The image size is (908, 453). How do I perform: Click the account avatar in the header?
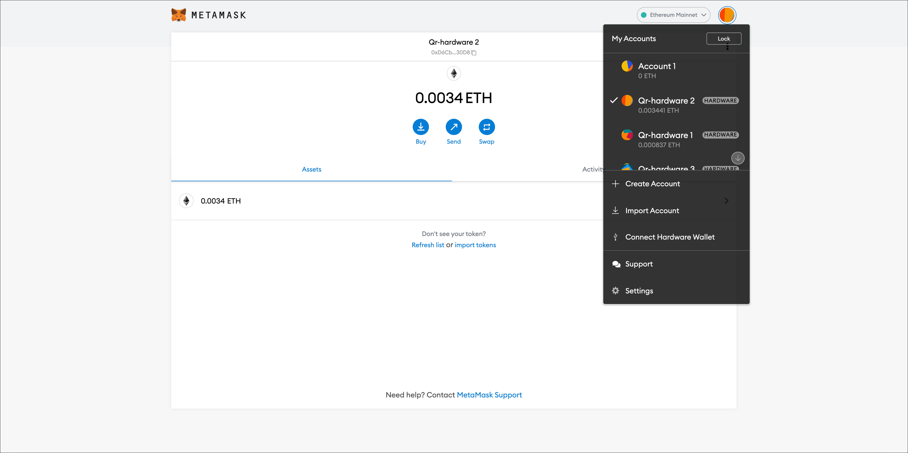(727, 15)
